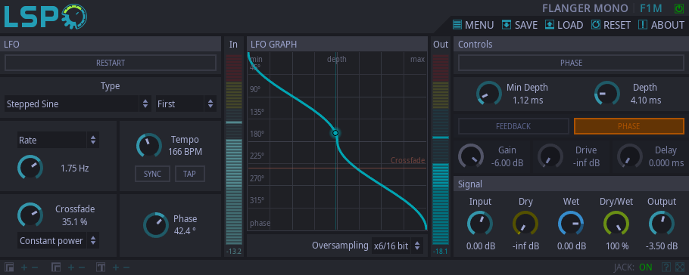Click the -inf dB Drive value
689x275 pixels.
point(586,163)
